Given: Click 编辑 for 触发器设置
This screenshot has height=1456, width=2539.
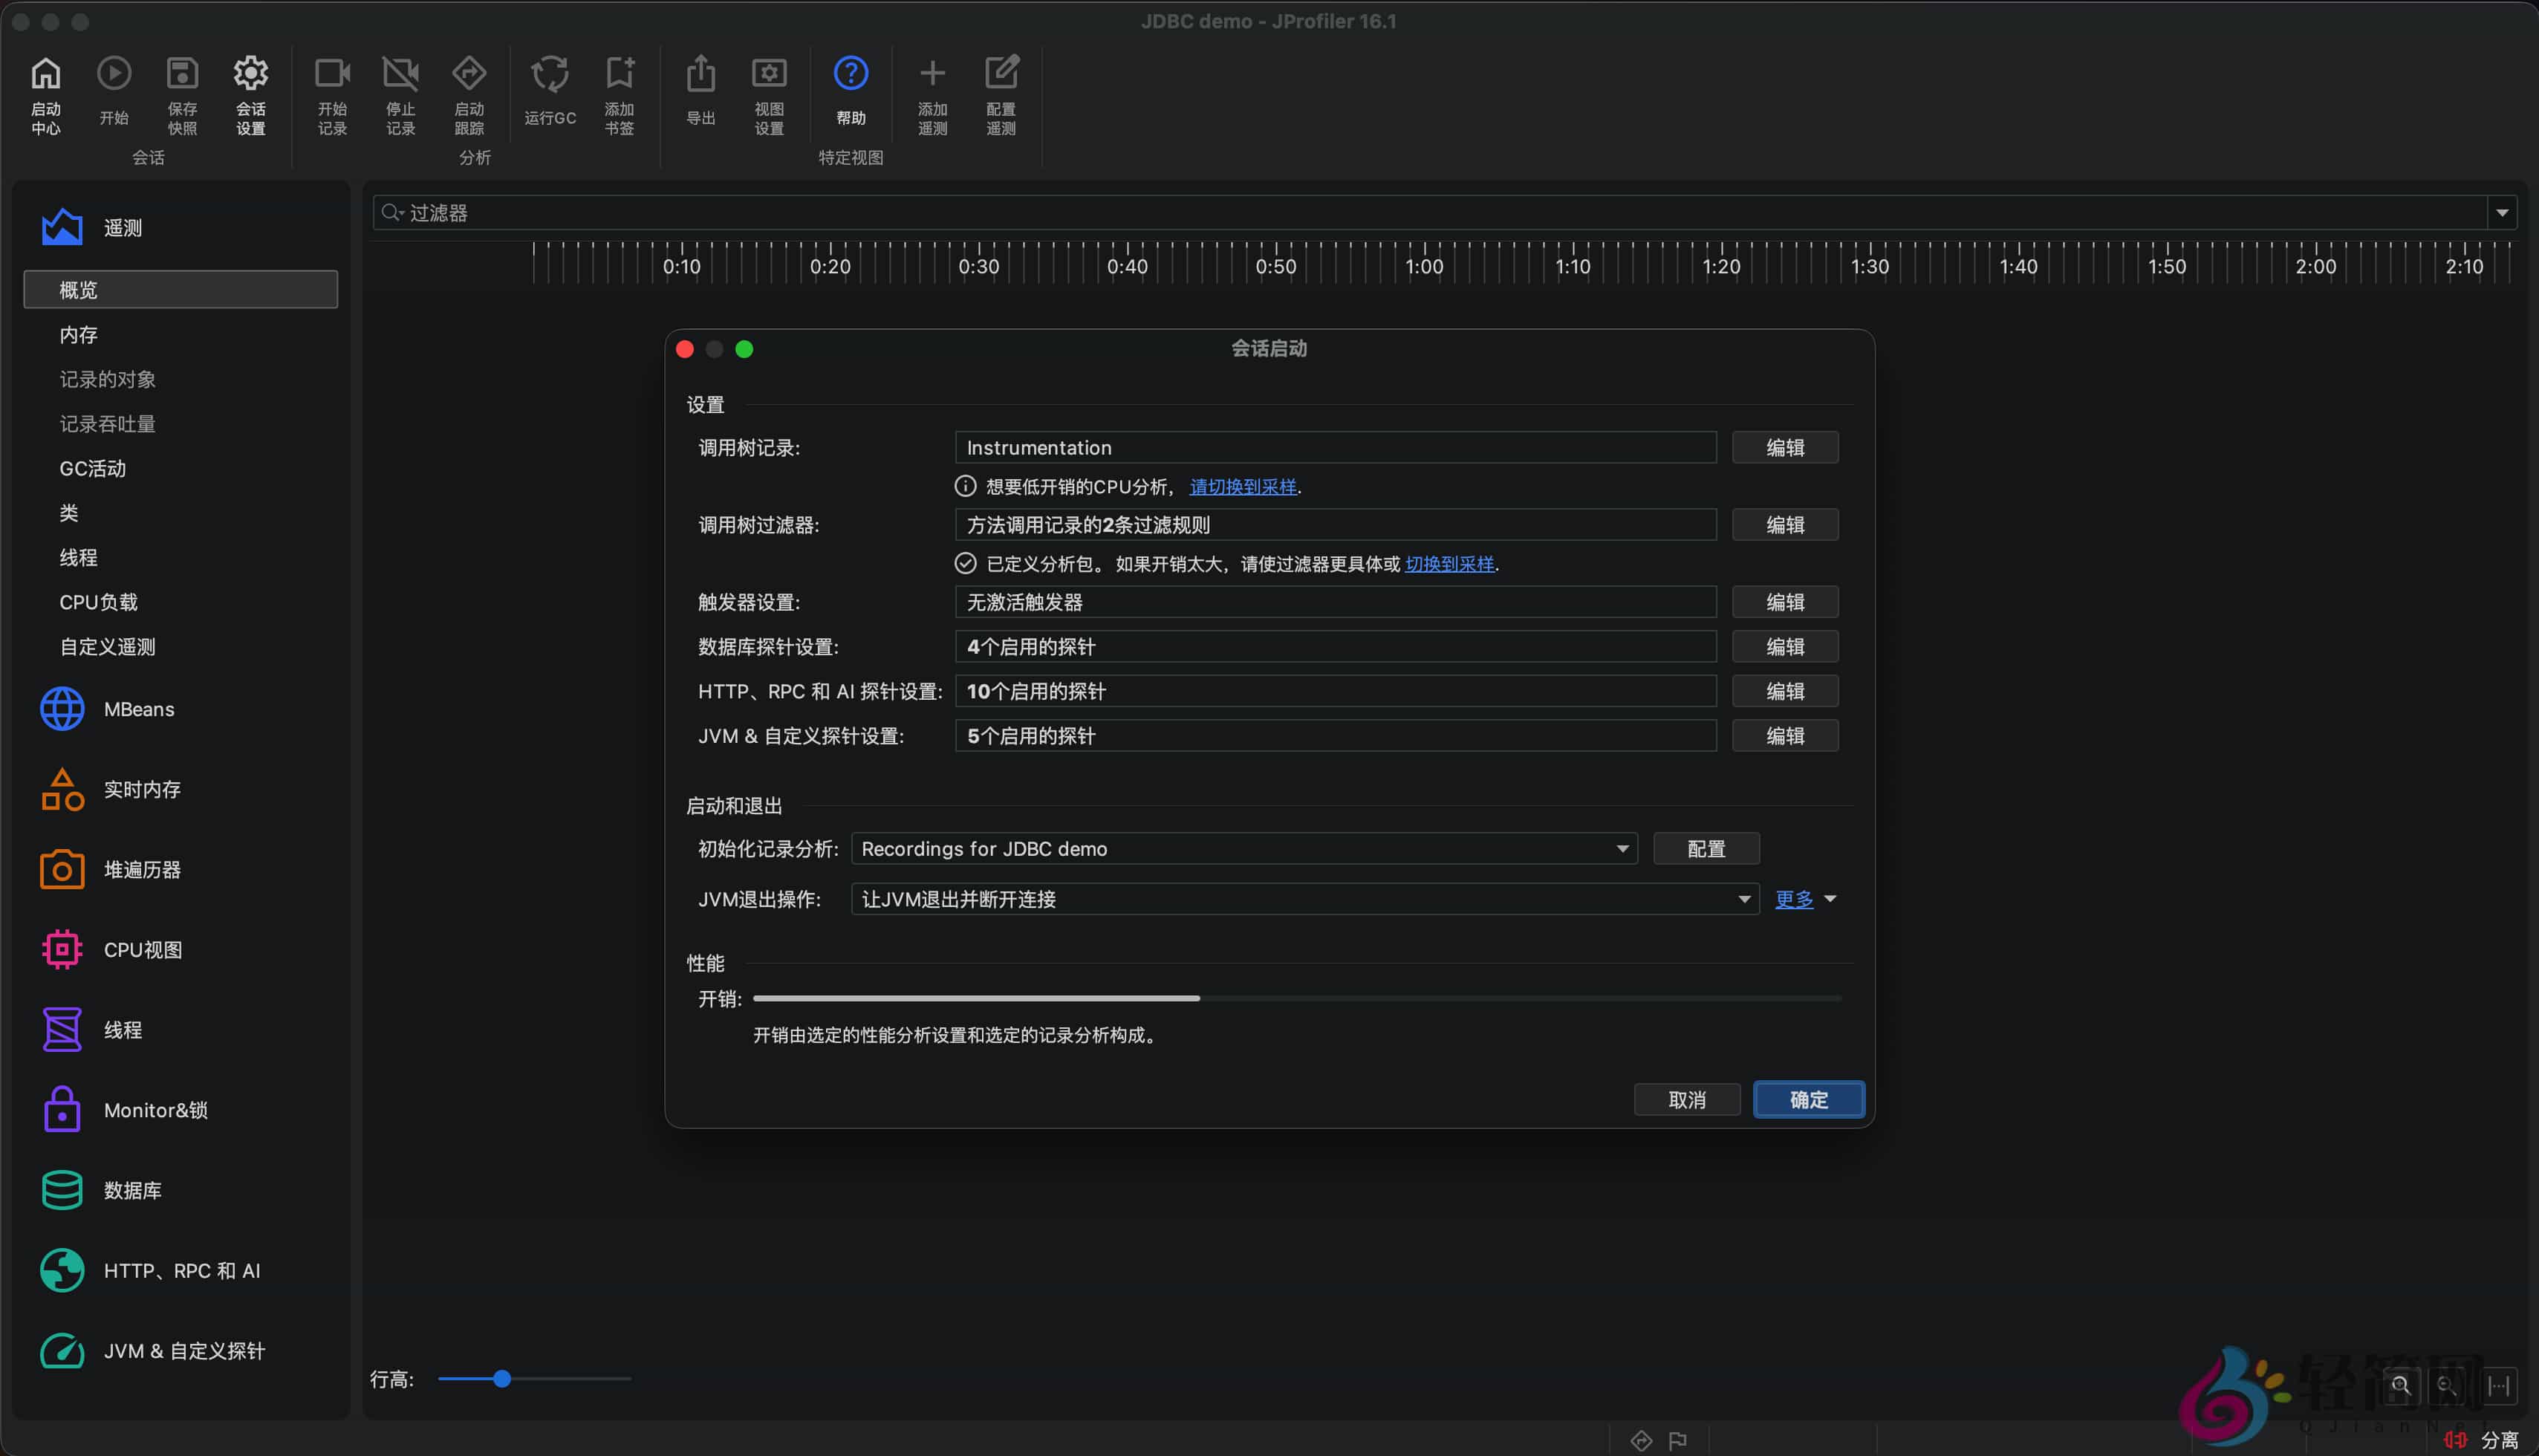Looking at the screenshot, I should click(1785, 602).
